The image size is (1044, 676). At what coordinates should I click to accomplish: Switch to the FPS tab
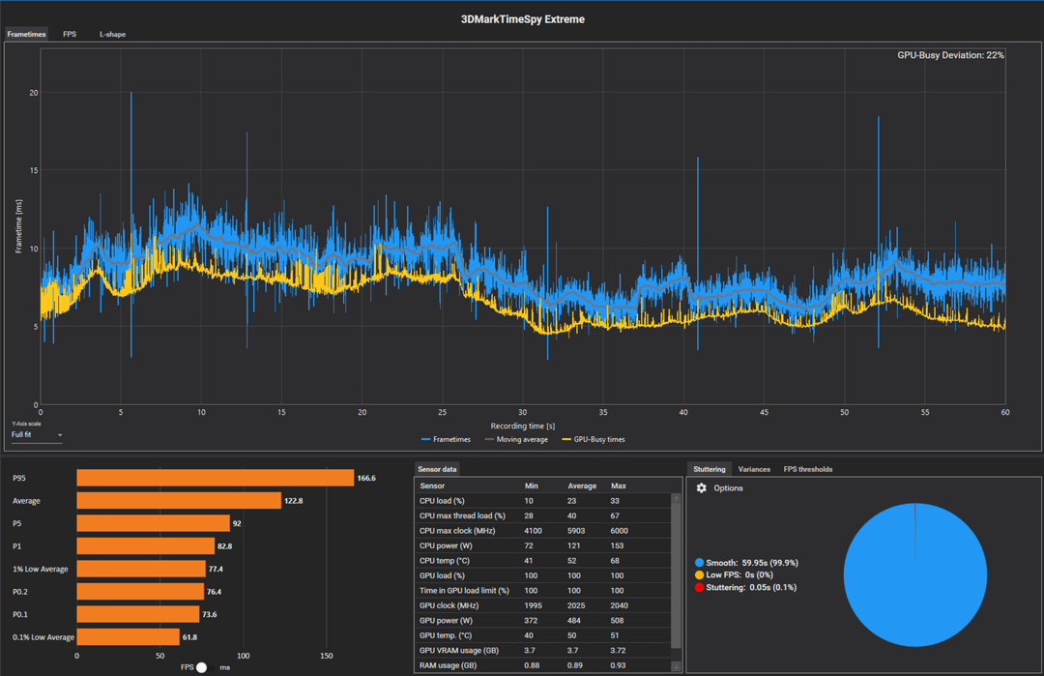click(x=70, y=34)
